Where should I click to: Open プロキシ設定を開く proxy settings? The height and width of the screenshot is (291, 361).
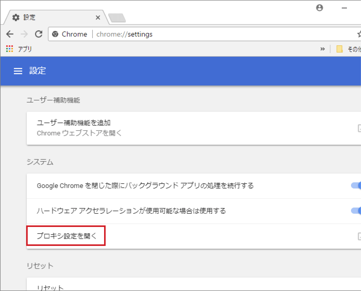click(x=66, y=236)
